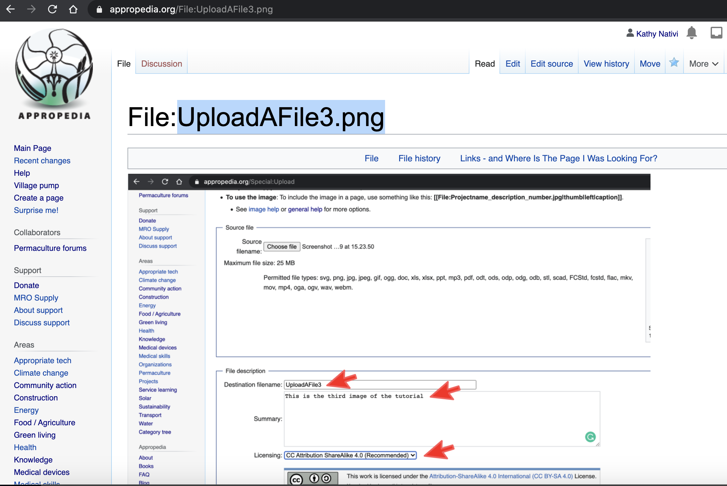Open notifications bell icon
This screenshot has height=486, width=727.
pos(691,33)
